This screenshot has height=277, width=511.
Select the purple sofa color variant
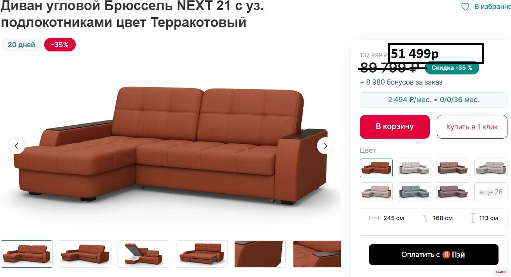452,192
